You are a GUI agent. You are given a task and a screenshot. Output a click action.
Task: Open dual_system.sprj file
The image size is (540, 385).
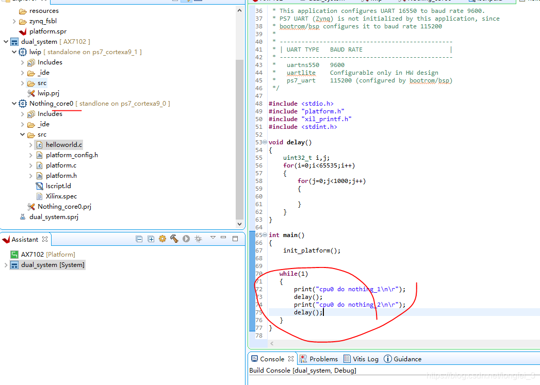(53, 217)
